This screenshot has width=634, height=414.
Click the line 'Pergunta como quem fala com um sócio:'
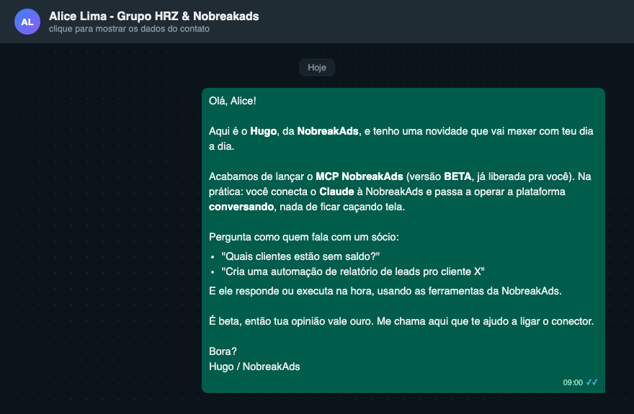pyautogui.click(x=303, y=237)
